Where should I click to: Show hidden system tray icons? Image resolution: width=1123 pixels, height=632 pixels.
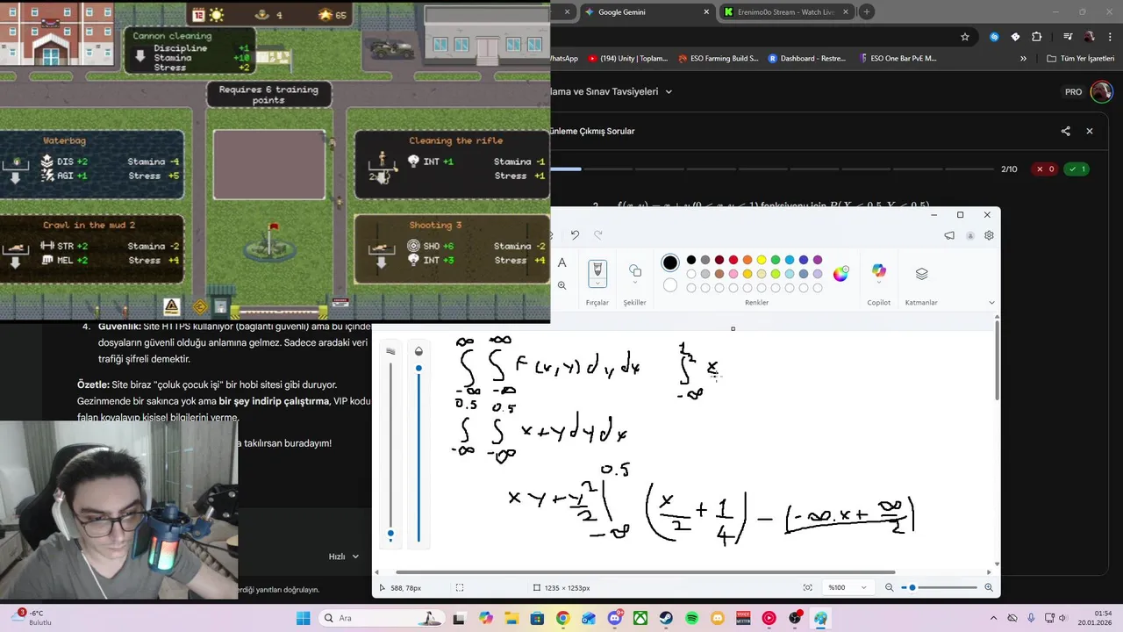pyautogui.click(x=993, y=618)
